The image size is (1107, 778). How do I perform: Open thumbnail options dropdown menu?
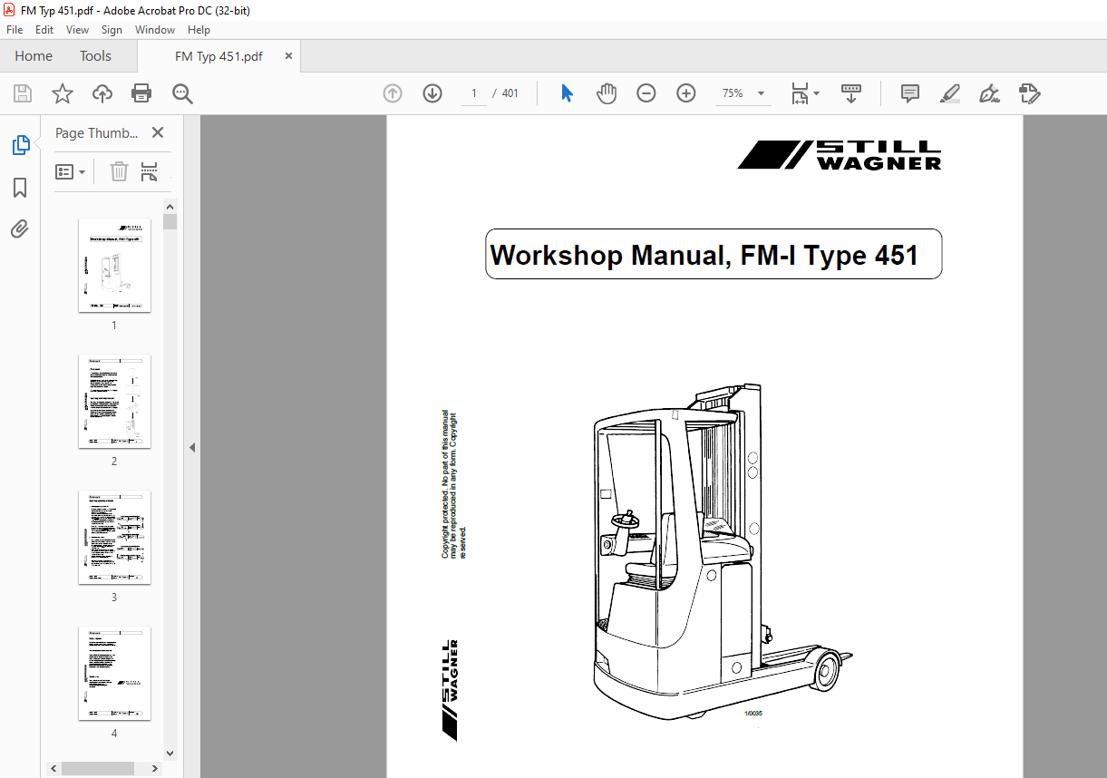coord(71,171)
